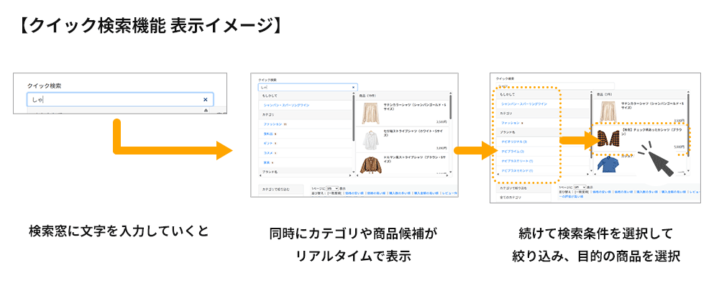Open the 食料品 category link
Viewport: 719px width, 286px height.
coord(267,134)
